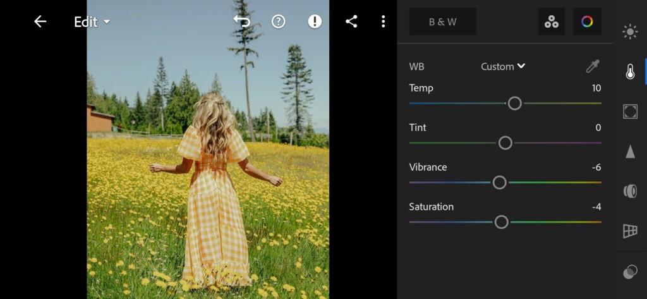Open the Effects vignette panel
Screen dimensions: 647x299
pos(630,111)
